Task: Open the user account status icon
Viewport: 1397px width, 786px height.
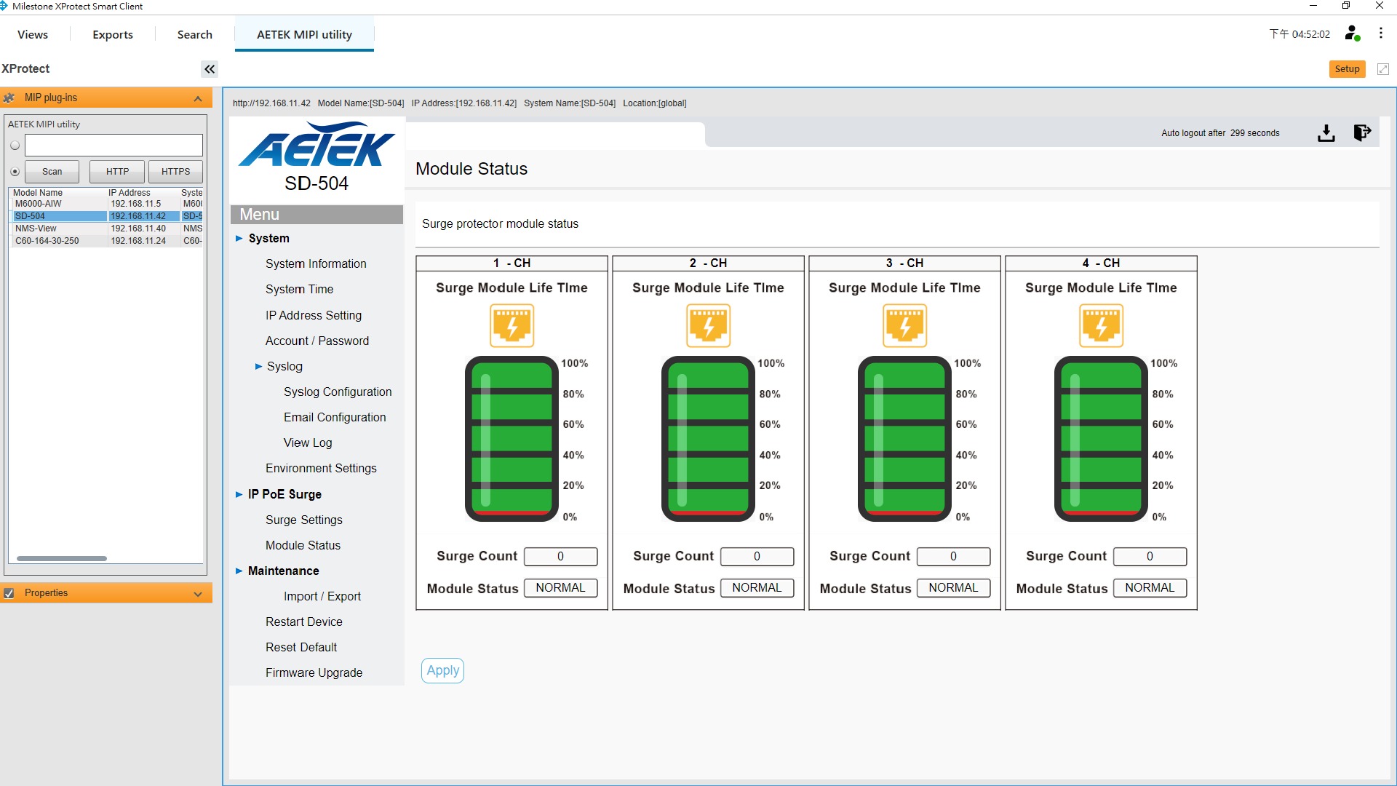Action: [x=1353, y=33]
